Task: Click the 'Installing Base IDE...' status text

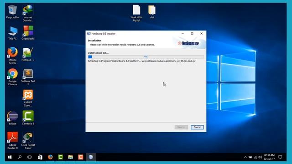Action: click(x=98, y=53)
